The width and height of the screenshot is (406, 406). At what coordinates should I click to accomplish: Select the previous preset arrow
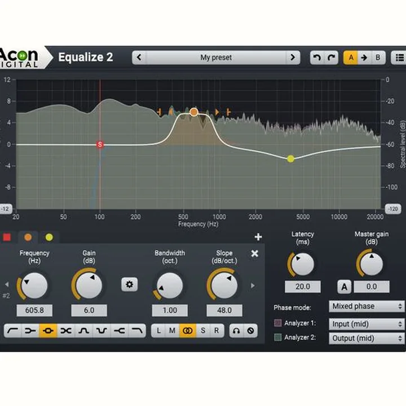139,58
